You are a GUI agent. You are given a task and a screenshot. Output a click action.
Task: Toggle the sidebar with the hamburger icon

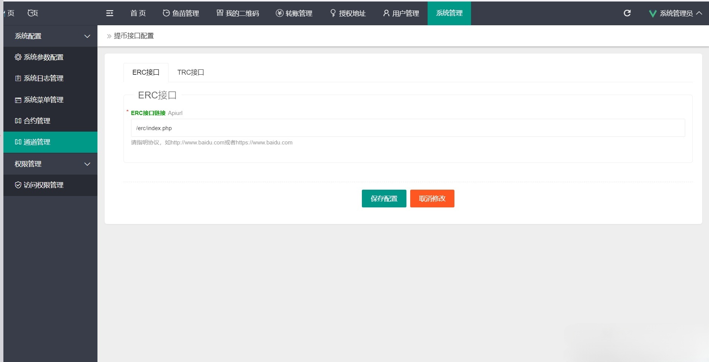click(x=110, y=13)
